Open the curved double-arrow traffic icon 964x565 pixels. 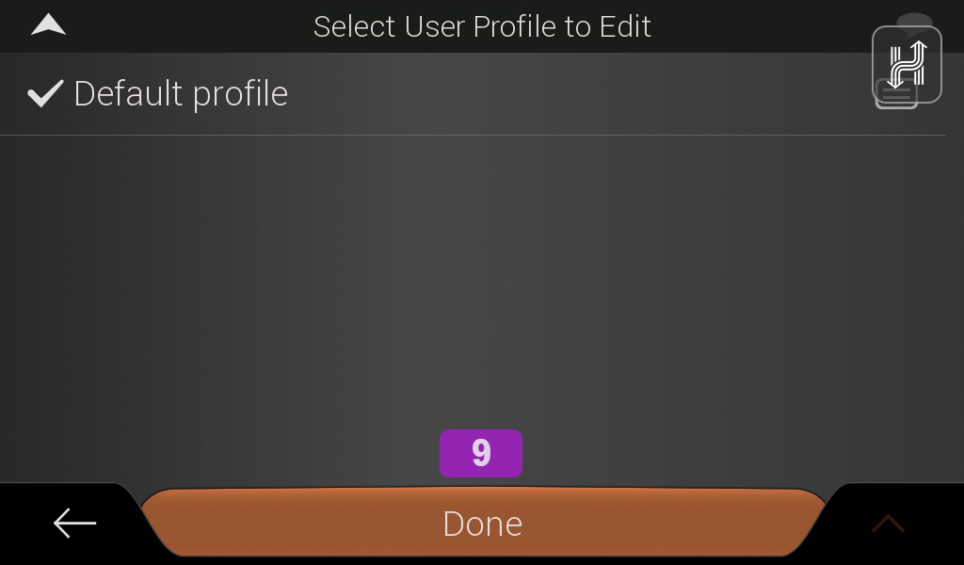[x=907, y=64]
